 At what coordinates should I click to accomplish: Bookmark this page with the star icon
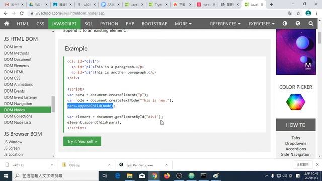coord(298,13)
